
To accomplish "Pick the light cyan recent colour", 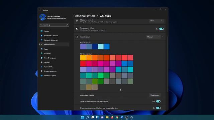I will pos(101,47).
